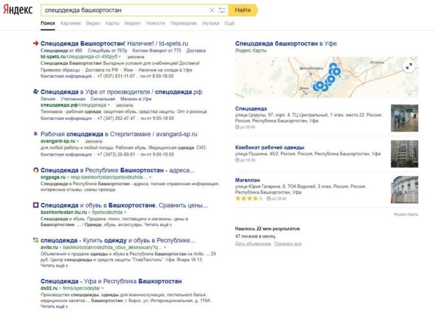This screenshot has height=314, width=435.
Task: Open the bashkortostan.tiu.ru result dropdown arrow
Action: [125, 213]
